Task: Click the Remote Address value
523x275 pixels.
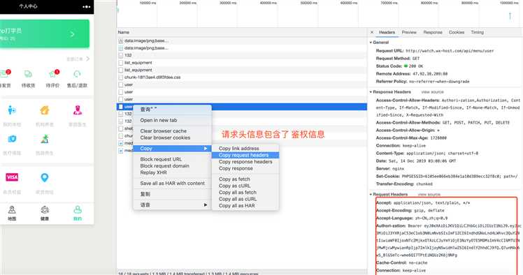Action: click(430, 74)
